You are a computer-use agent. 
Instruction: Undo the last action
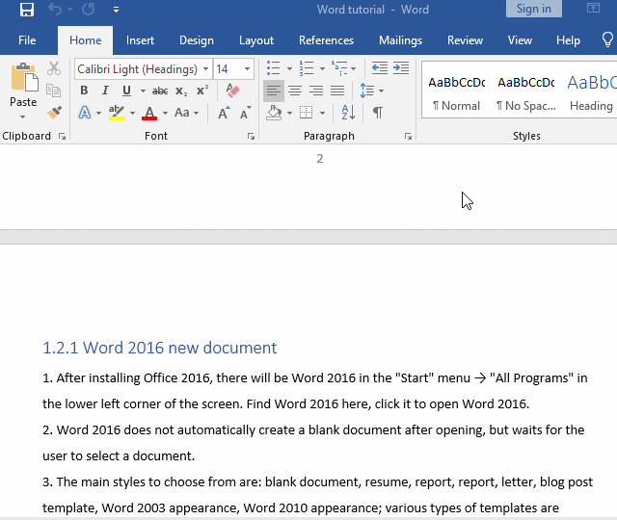55,10
